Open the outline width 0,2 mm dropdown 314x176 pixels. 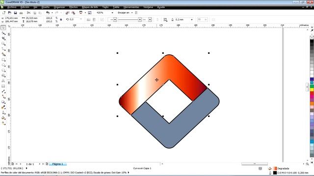click(x=192, y=20)
